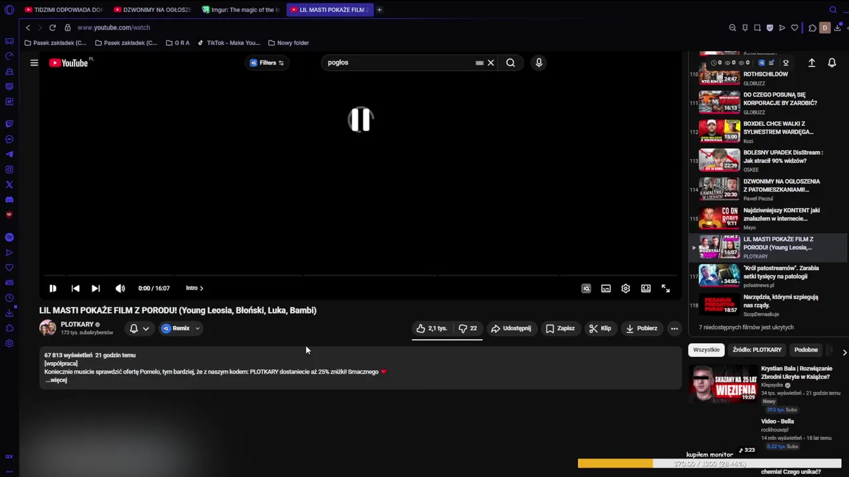This screenshot has height=477, width=849.
Task: Open the YouTube hamburger guide menu
Action: coord(34,63)
